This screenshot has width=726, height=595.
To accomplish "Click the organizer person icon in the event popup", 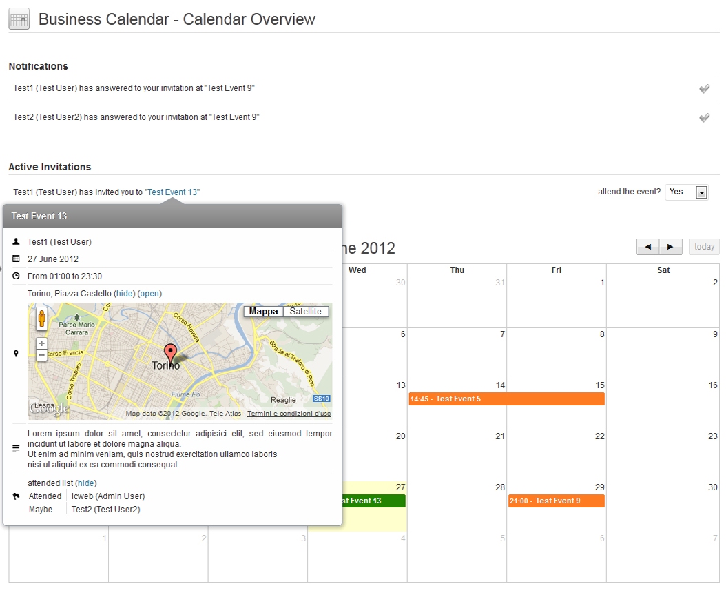I will 14,241.
